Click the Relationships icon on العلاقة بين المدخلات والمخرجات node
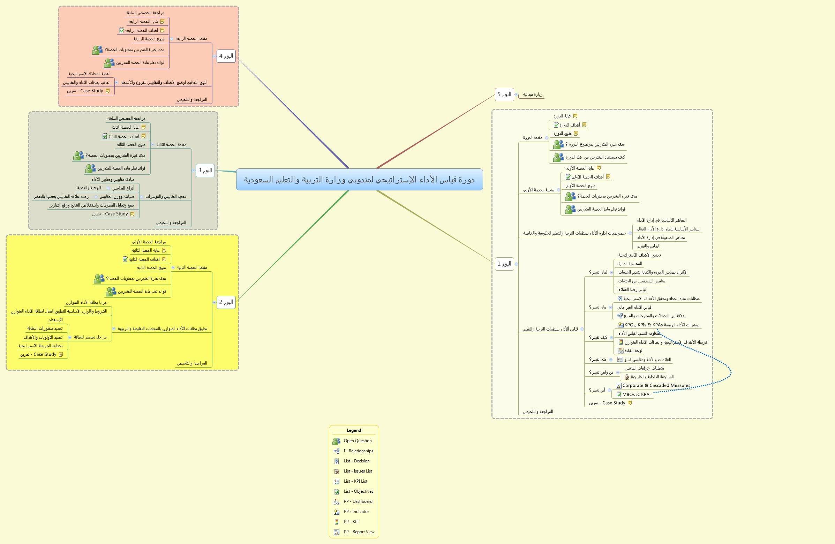The height and width of the screenshot is (544, 835). (x=619, y=316)
